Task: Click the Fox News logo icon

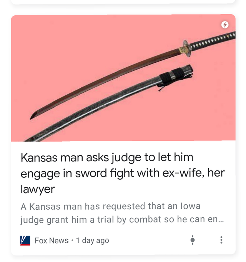Action: tap(25, 240)
